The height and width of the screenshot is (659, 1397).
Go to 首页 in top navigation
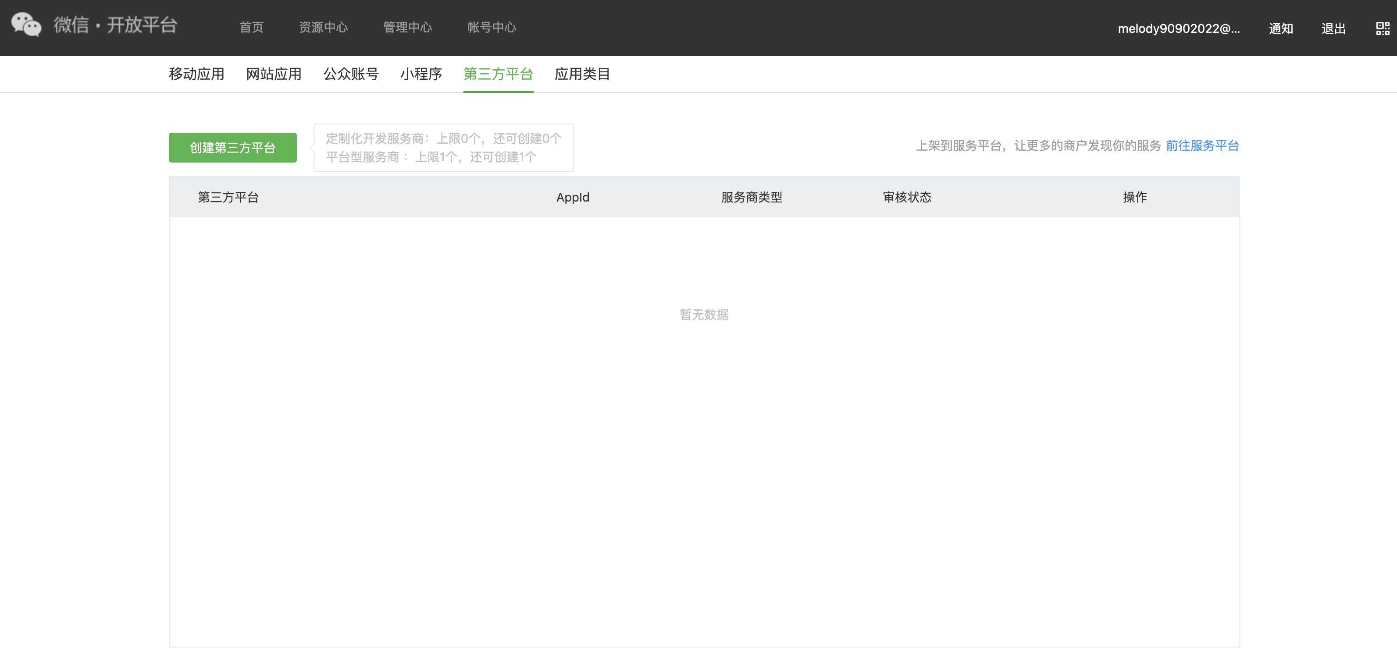tap(252, 27)
